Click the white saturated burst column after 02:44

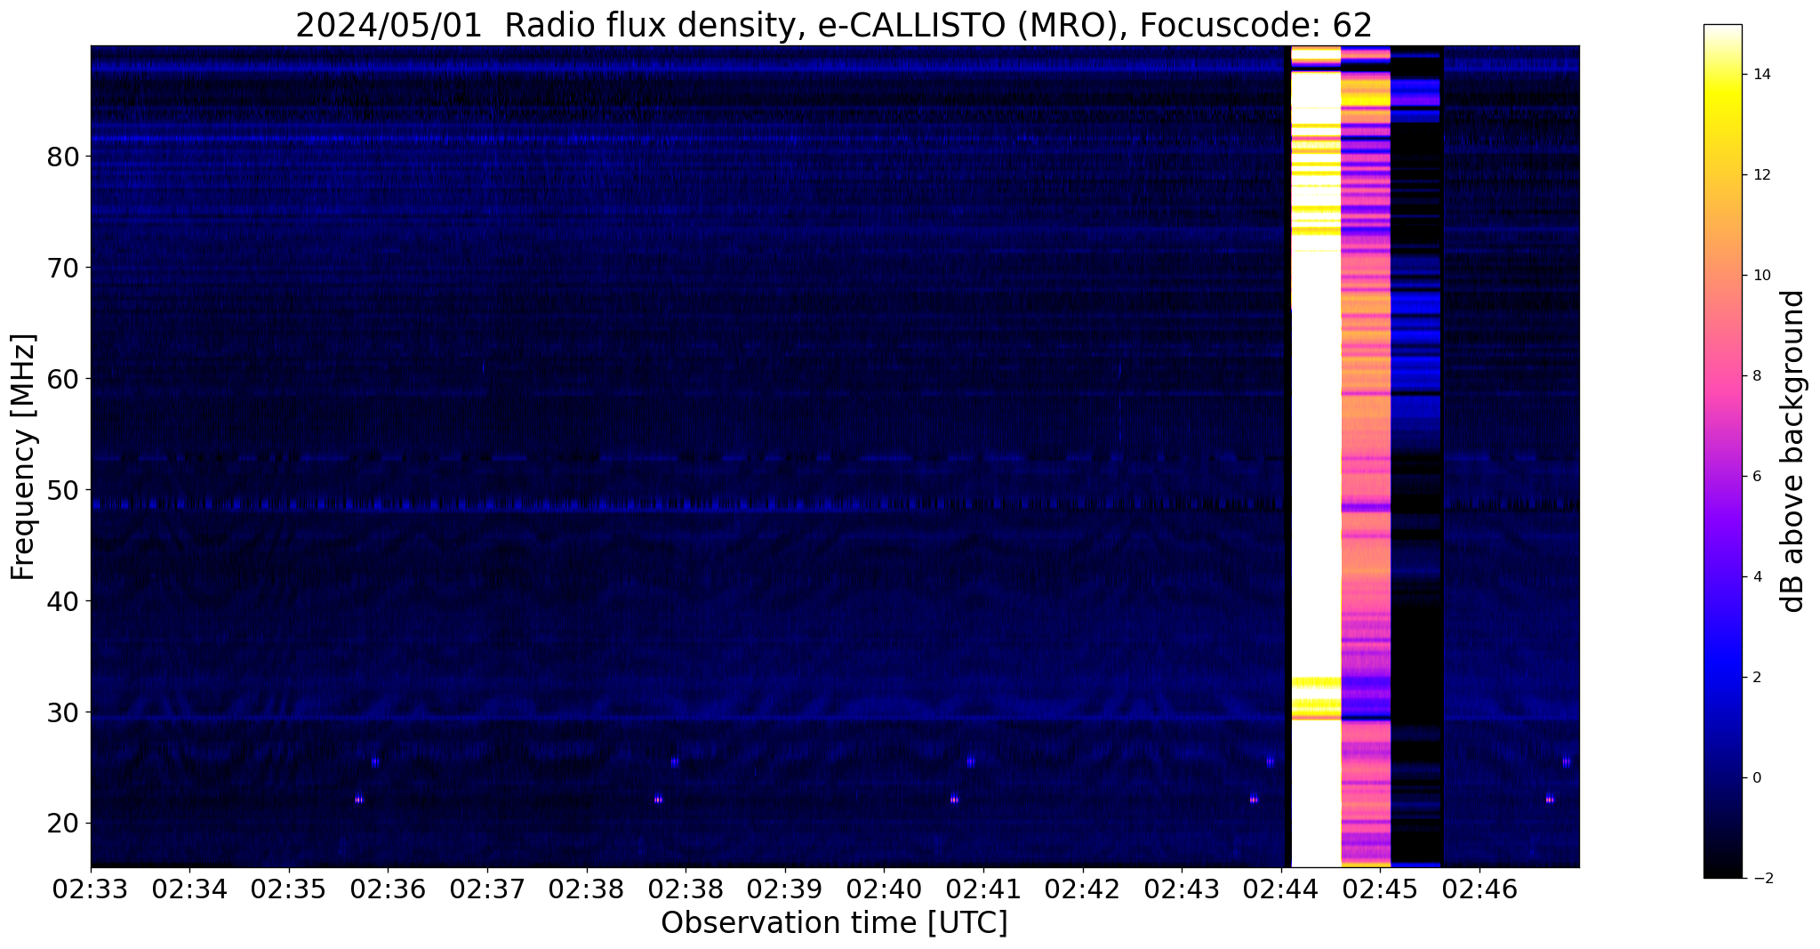coord(1316,456)
